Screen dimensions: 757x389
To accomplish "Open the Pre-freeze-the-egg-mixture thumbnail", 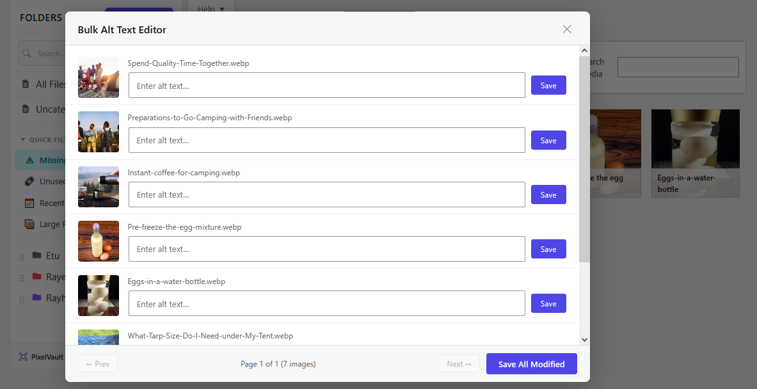I will tap(99, 241).
